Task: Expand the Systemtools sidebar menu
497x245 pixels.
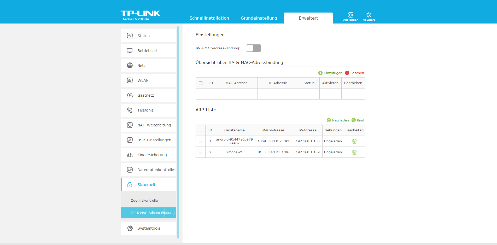Action: 149,228
